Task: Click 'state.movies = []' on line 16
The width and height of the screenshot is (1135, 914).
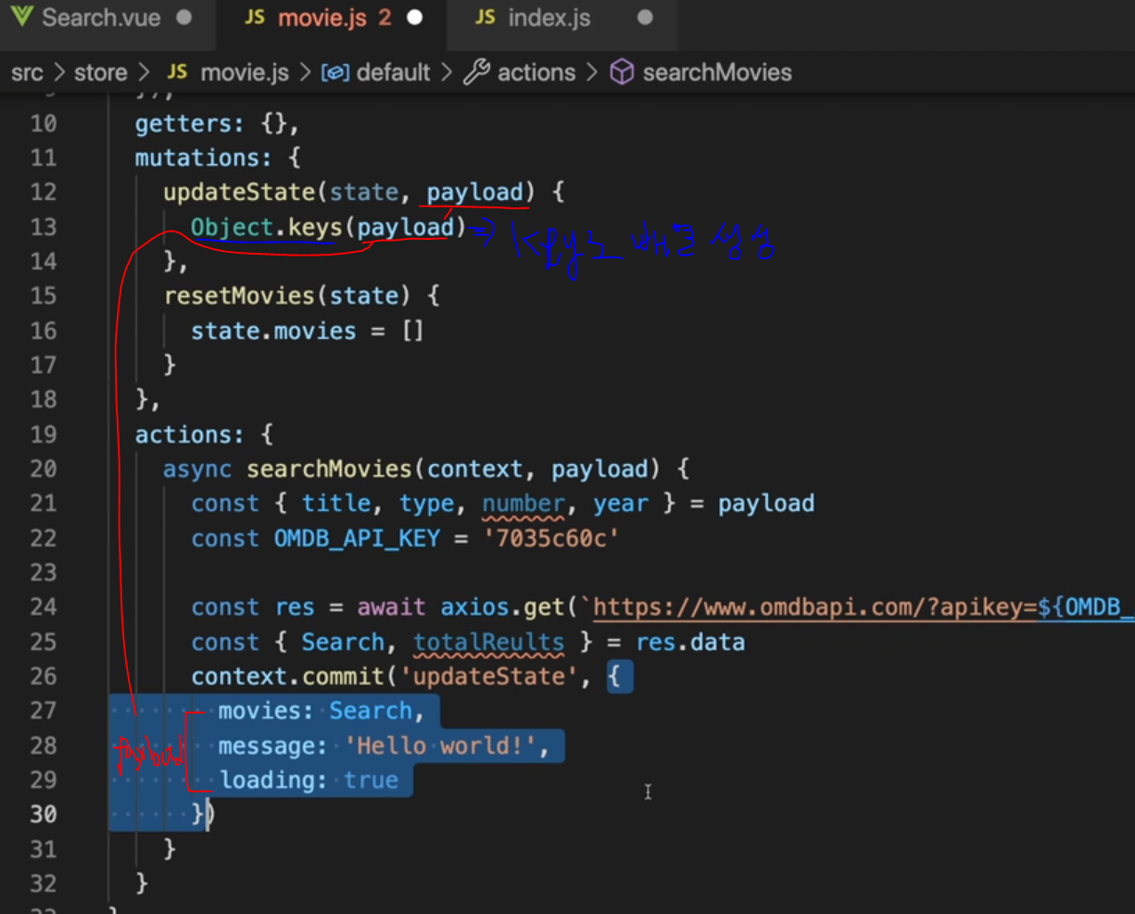Action: (308, 331)
